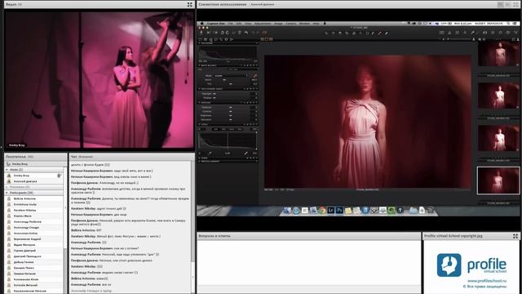Viewport: 522px width, 294px height.
Task: Open Photoshop from the Dock
Action: click(x=339, y=211)
